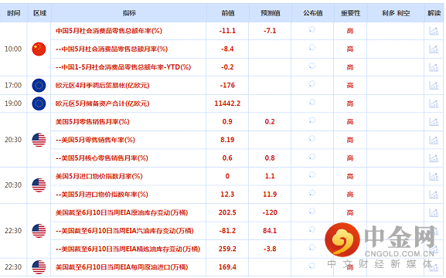446x278 pixels.
Task: Click US flag beside 零售销售 rows
Action: pos(39,140)
